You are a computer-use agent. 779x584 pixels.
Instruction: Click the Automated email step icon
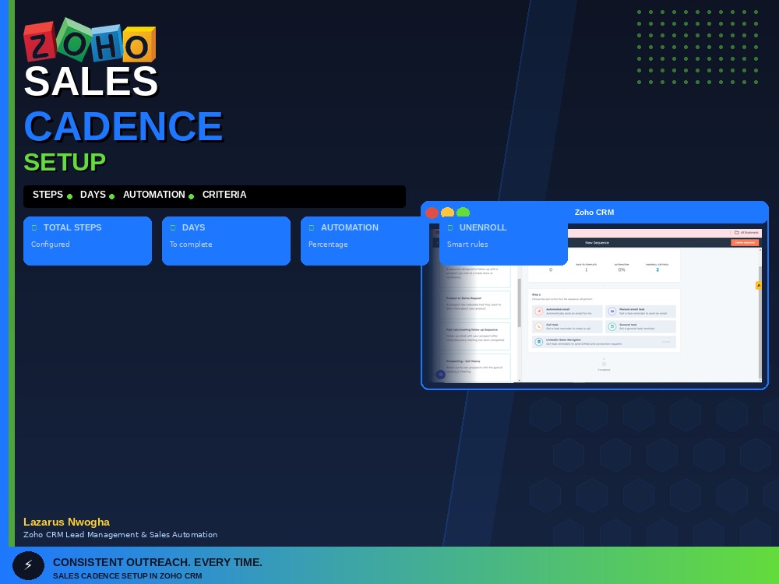pyautogui.click(x=538, y=311)
